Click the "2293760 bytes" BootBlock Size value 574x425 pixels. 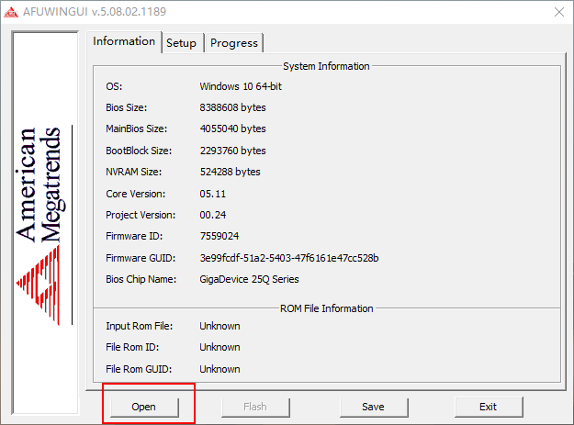[232, 151]
